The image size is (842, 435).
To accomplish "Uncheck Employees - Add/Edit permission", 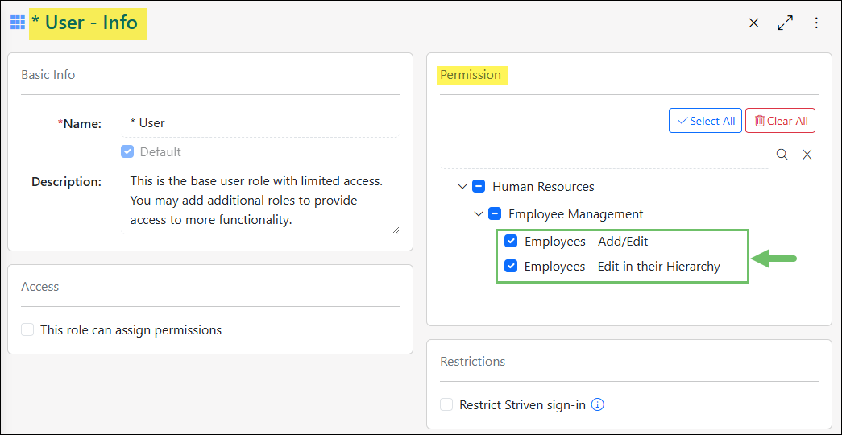I will point(511,242).
